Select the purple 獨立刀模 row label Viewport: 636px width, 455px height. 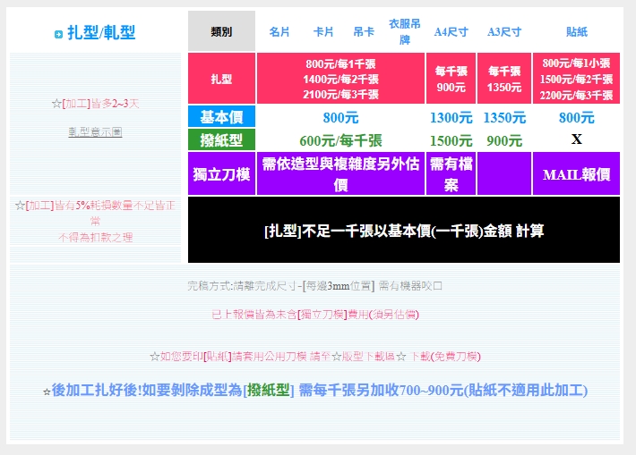click(x=221, y=173)
